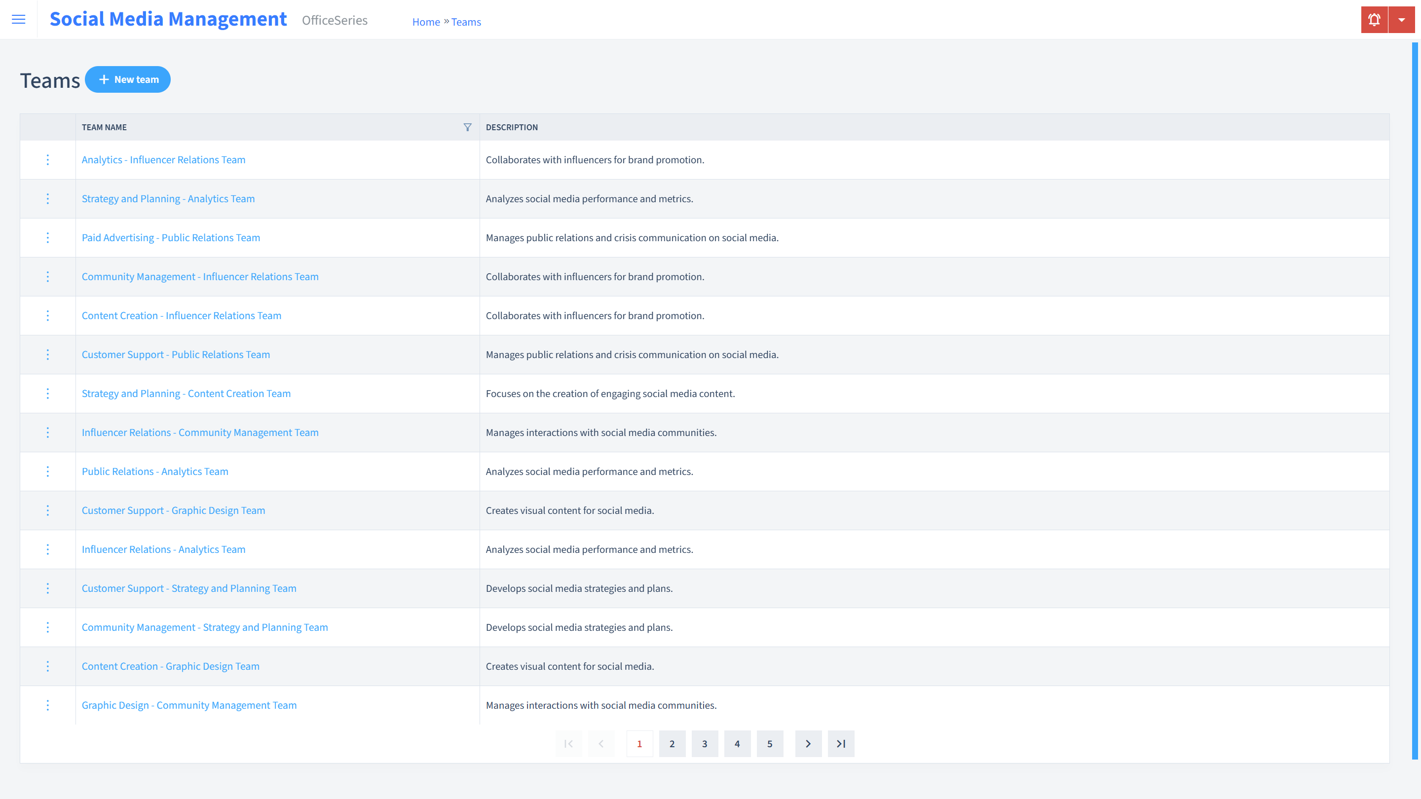
Task: Open Analytics - Influencer Relations Team link
Action: (x=163, y=160)
